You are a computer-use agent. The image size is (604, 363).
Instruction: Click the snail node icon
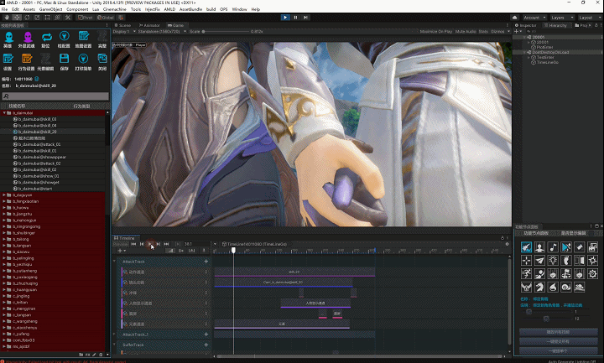pyautogui.click(x=566, y=288)
